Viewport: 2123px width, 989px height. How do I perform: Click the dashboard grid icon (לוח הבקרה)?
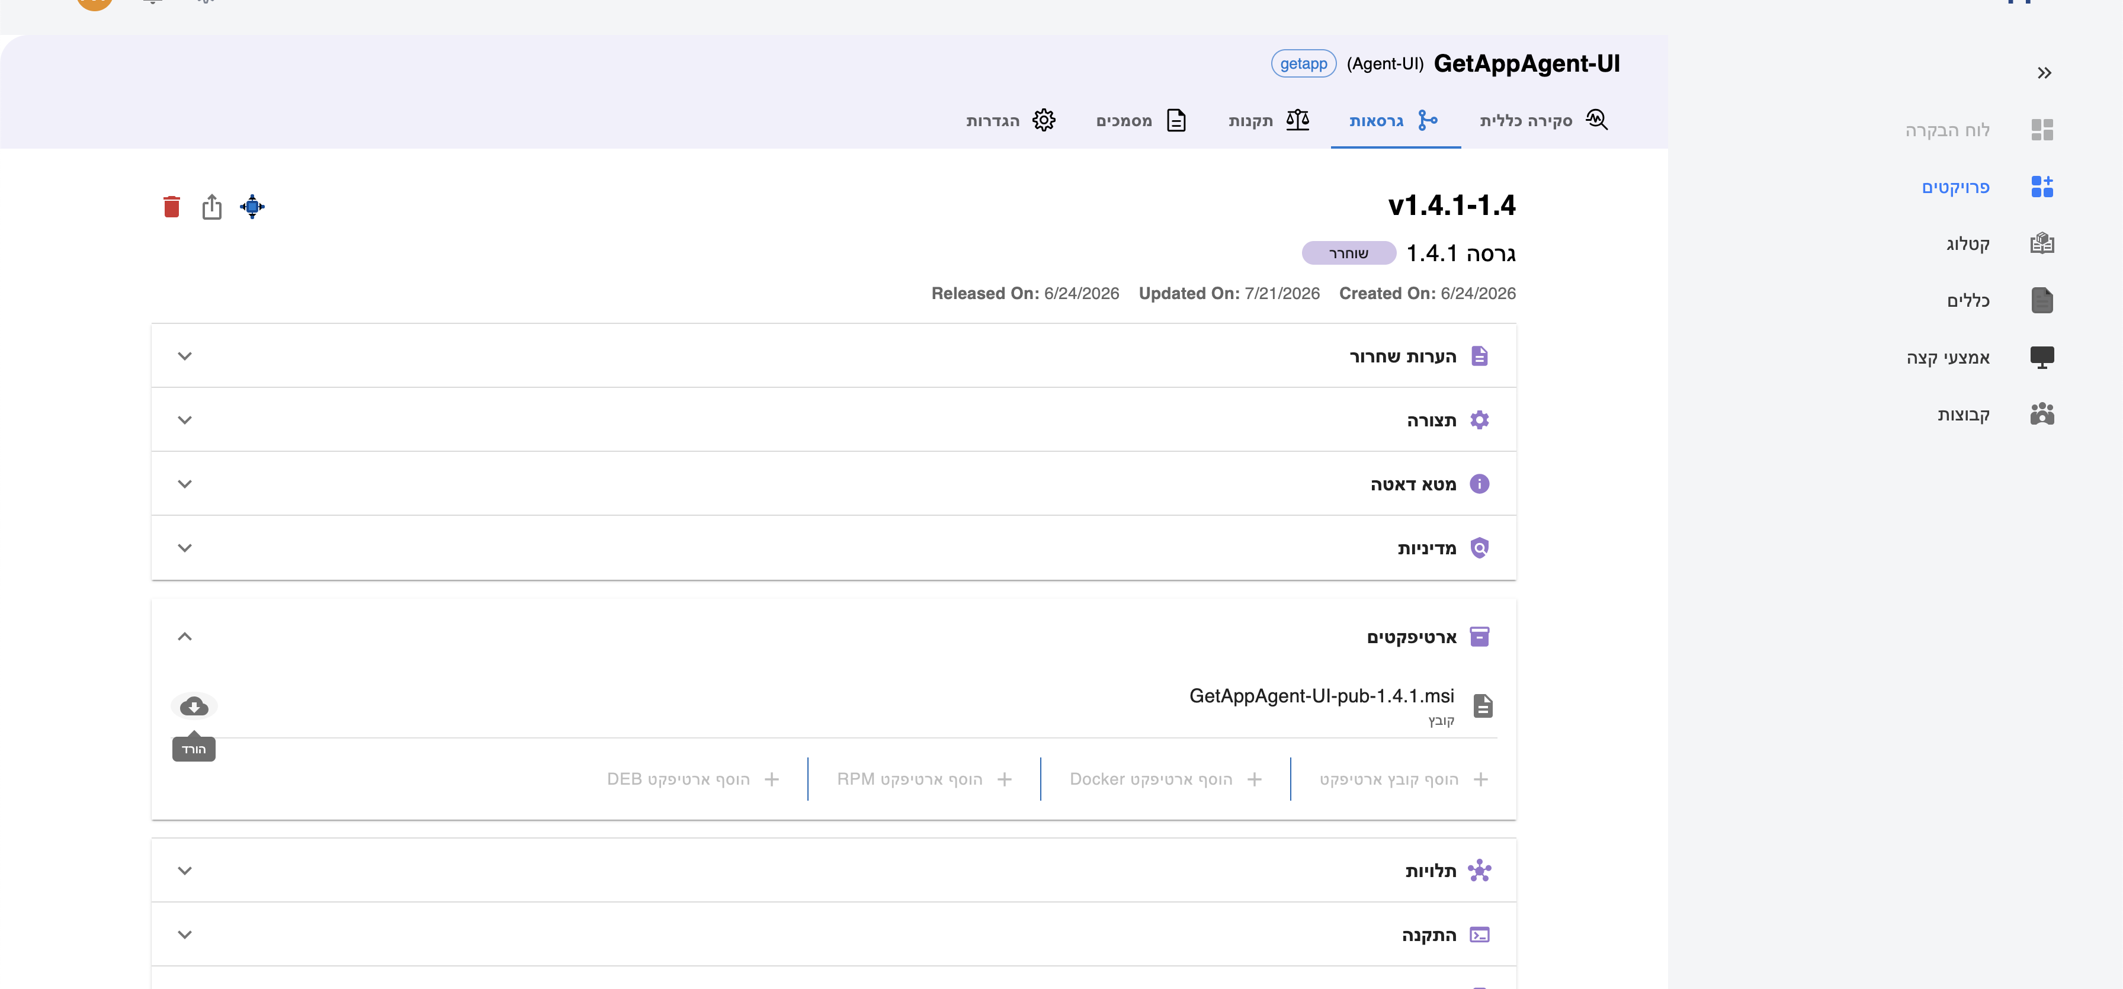pos(2042,129)
